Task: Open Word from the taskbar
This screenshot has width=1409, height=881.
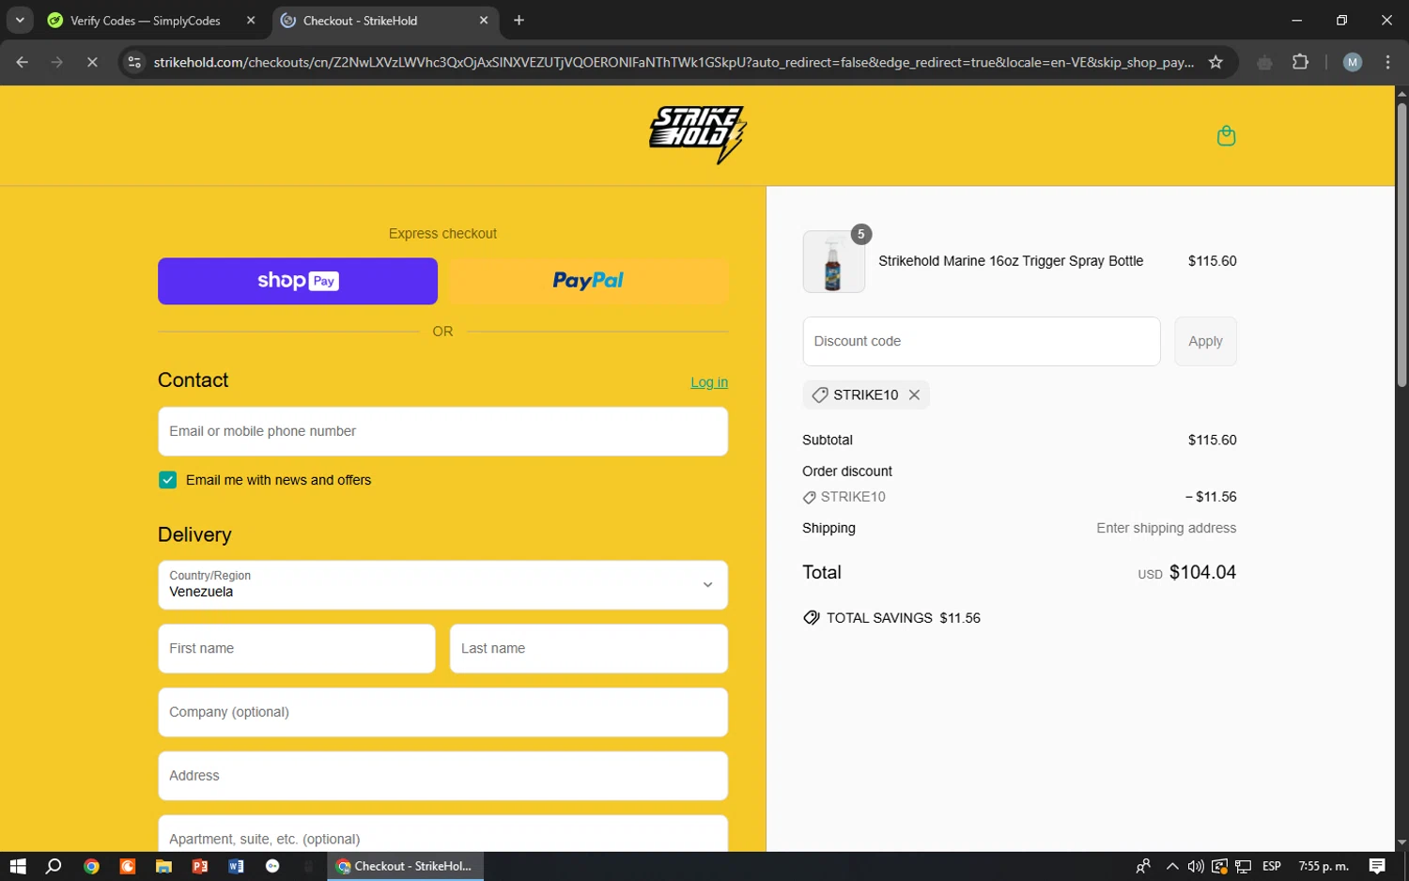Action: coord(236,866)
